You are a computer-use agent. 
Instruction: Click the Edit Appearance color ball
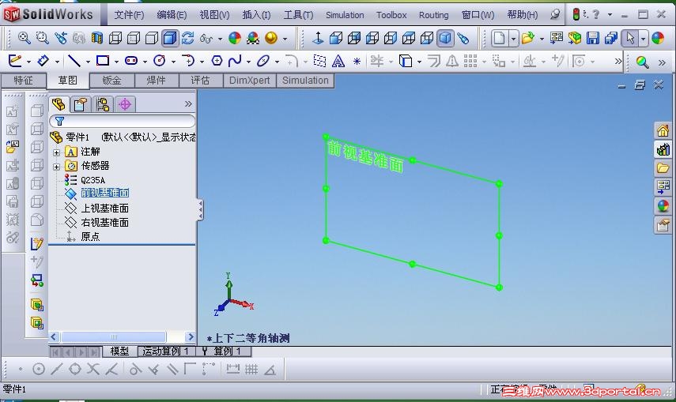tap(235, 39)
